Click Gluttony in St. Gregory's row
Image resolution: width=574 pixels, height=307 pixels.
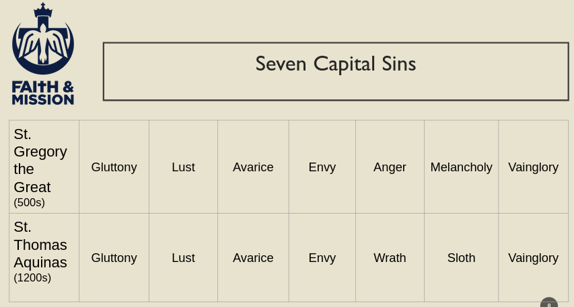pos(114,167)
